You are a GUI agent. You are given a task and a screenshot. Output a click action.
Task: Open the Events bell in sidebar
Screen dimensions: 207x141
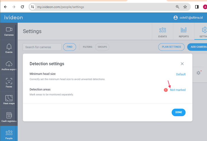point(9,48)
